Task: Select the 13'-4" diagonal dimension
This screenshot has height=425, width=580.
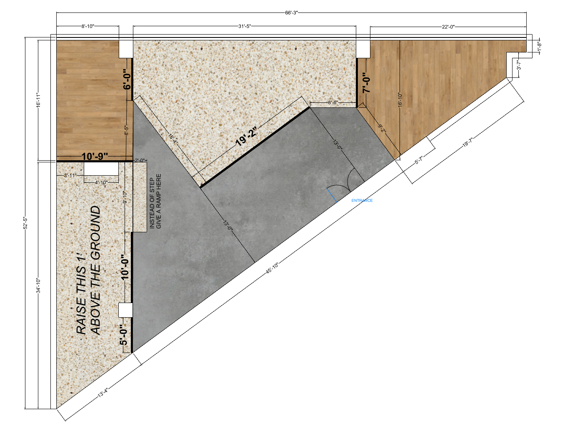Action: (x=103, y=393)
